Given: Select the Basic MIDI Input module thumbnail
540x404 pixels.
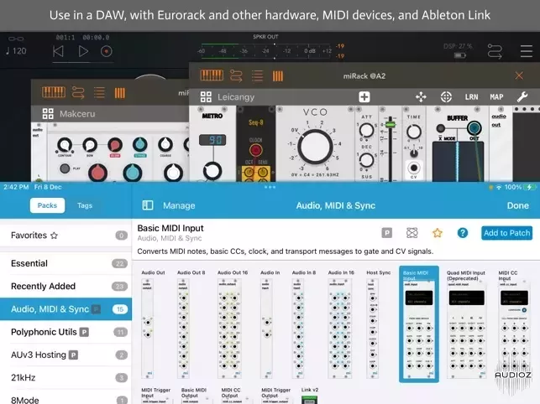Looking at the screenshot, I should tap(419, 324).
